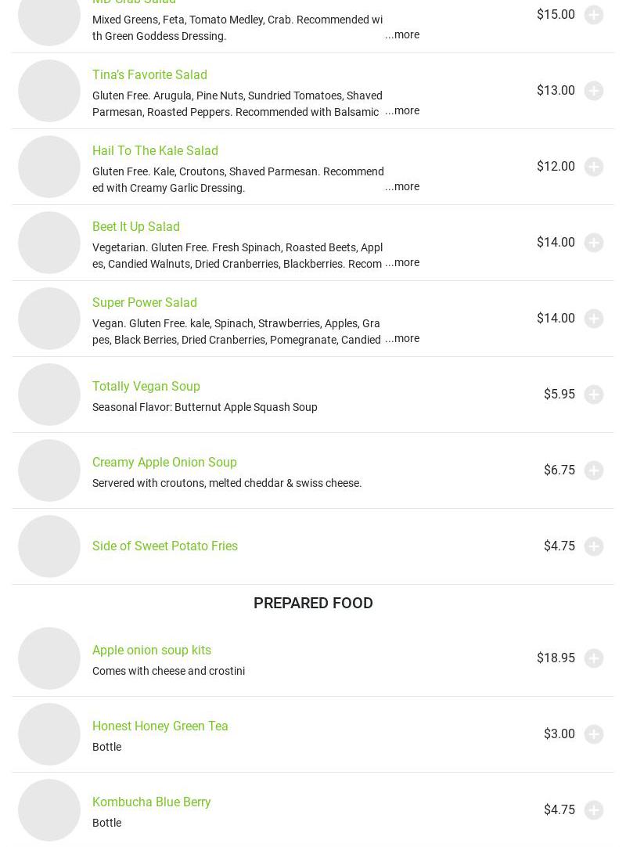Image resolution: width=626 pixels, height=847 pixels.
Task: Select the Kombucha Blue Berry title
Action: pyautogui.click(x=152, y=802)
